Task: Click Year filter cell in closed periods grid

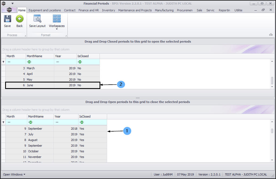Action: (x=66, y=122)
